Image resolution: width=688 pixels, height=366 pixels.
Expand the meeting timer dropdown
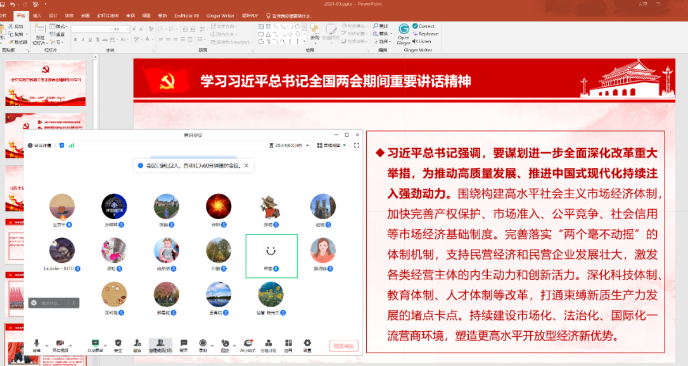[308, 146]
